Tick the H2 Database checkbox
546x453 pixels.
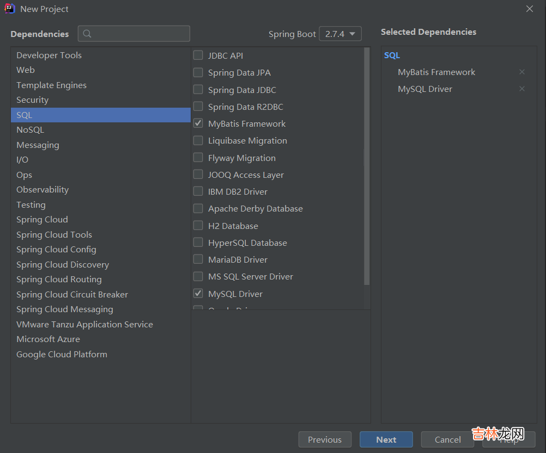(198, 226)
